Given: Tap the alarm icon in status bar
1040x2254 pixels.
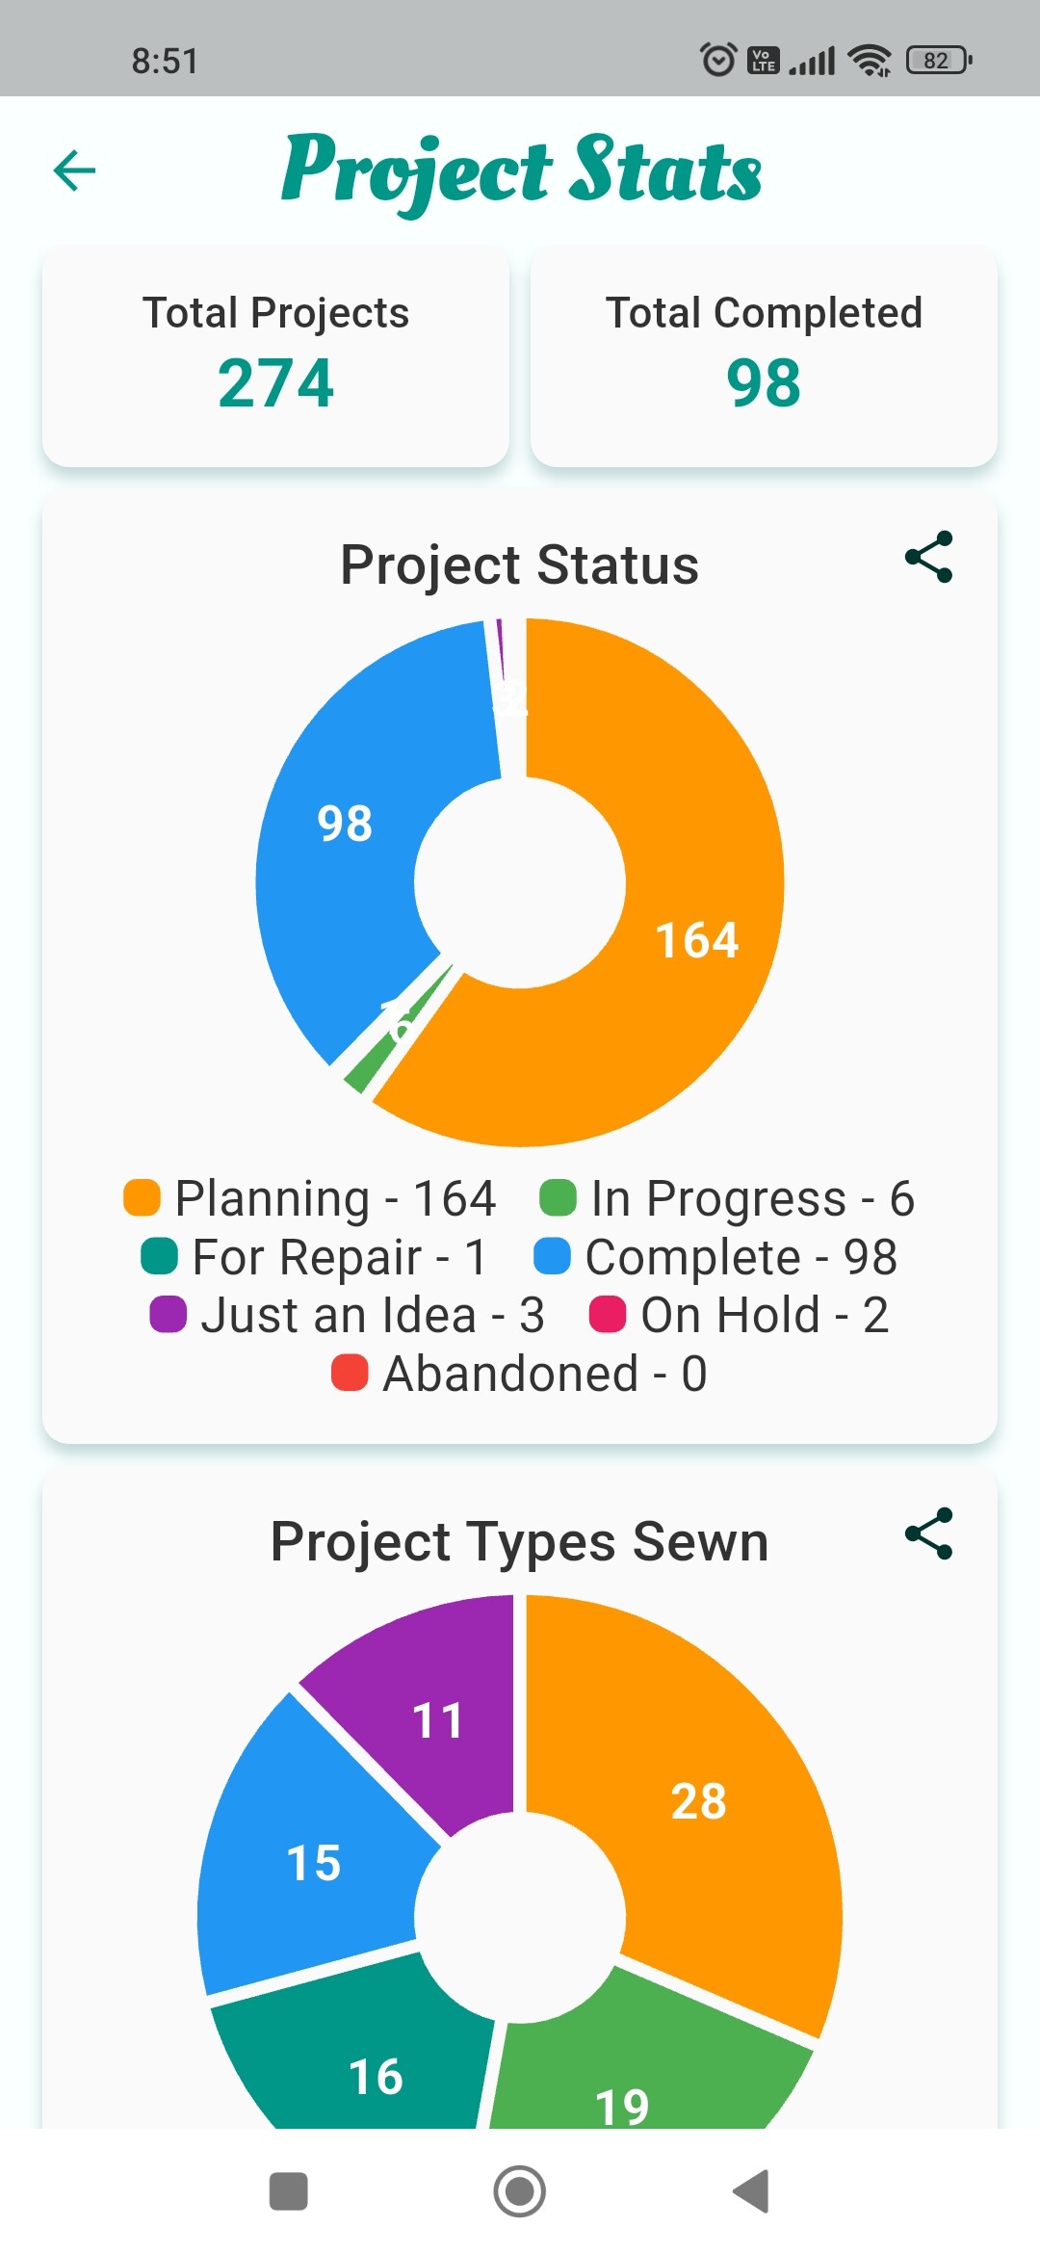Looking at the screenshot, I should [x=717, y=60].
